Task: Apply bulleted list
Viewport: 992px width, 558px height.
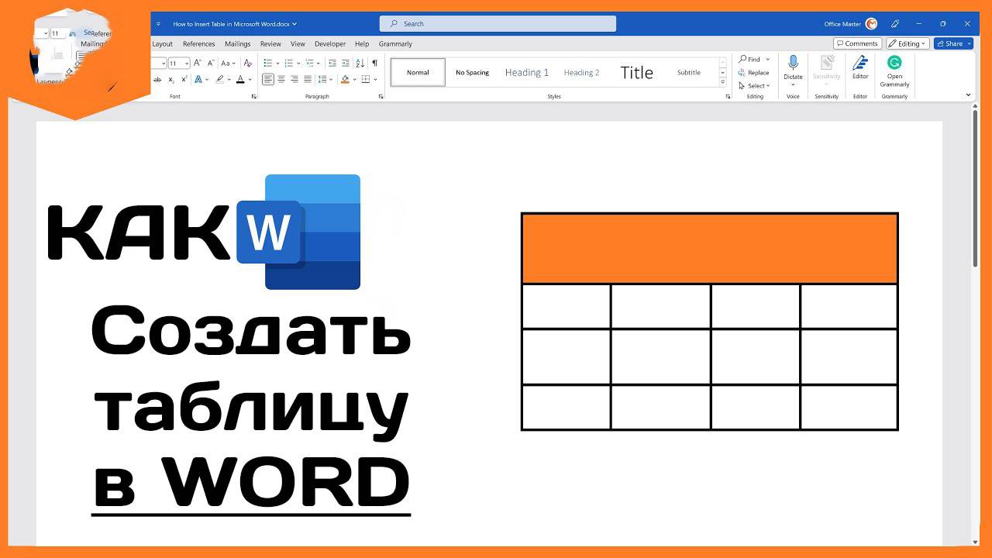Action: pyautogui.click(x=268, y=64)
